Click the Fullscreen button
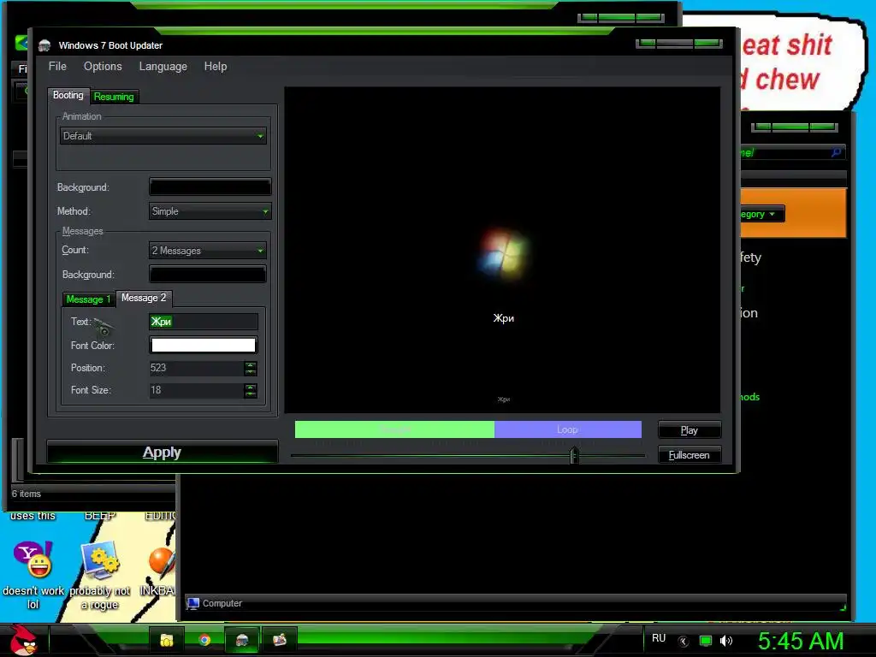Image resolution: width=876 pixels, height=657 pixels. [690, 455]
